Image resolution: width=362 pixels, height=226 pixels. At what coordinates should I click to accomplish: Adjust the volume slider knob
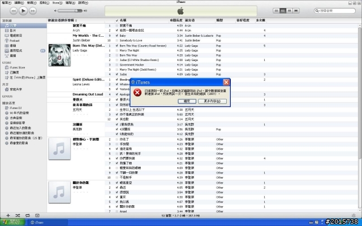pyautogui.click(x=76, y=11)
